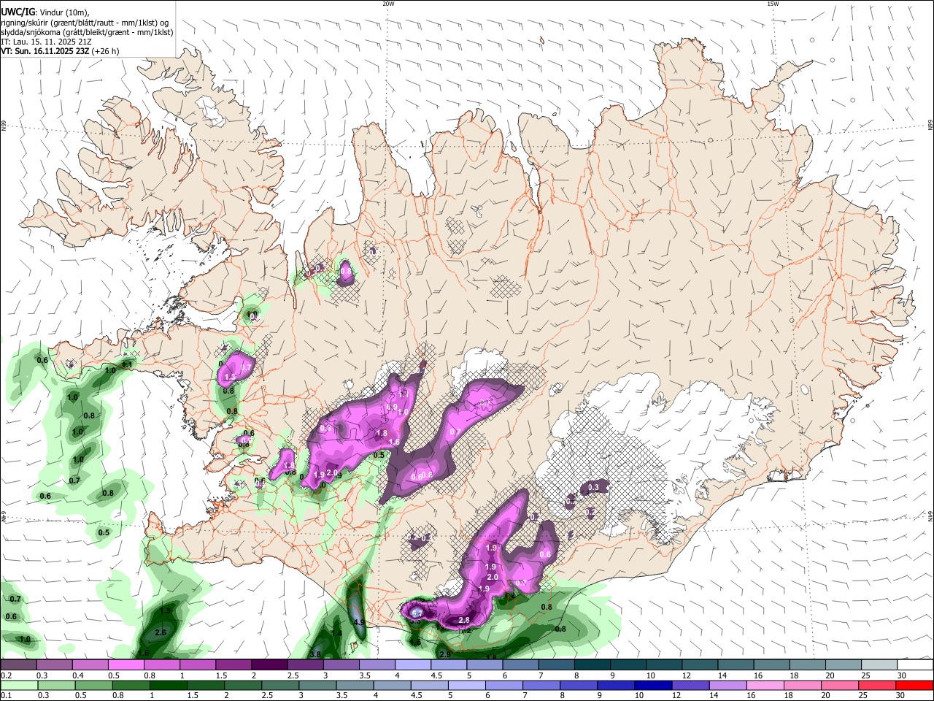Select the bright red 30 swatch in lower legend
This screenshot has height=701, width=934.
click(916, 685)
